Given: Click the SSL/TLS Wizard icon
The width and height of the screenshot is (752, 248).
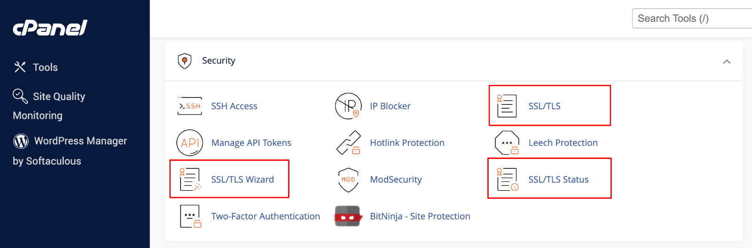Looking at the screenshot, I should (189, 180).
